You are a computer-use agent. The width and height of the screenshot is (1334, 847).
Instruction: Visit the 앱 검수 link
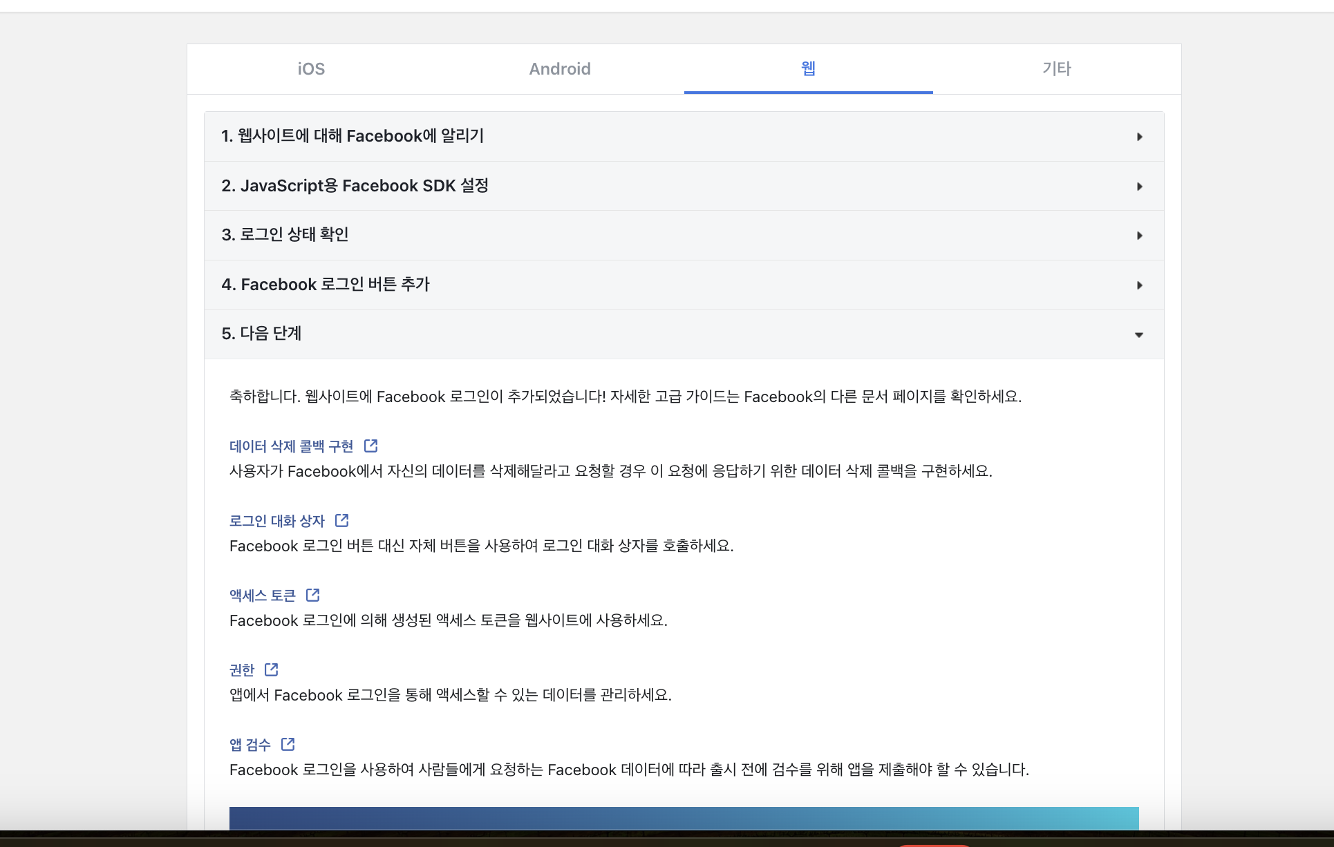(x=250, y=745)
